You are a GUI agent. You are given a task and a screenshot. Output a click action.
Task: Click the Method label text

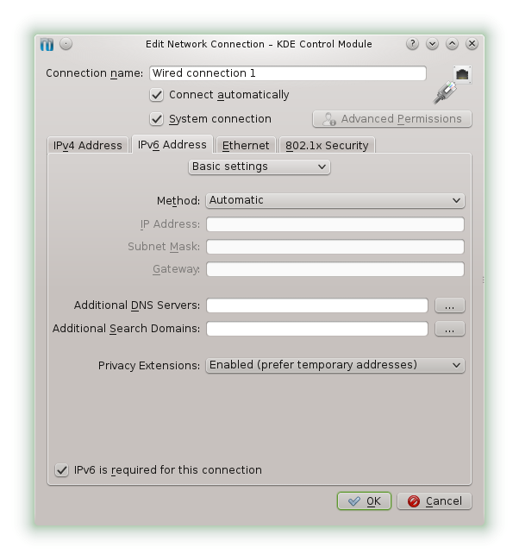pos(178,201)
